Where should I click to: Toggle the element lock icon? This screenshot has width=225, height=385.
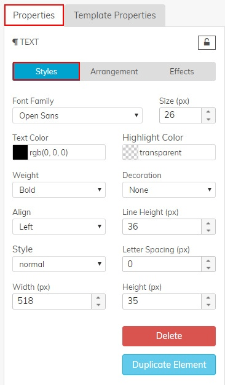207,42
